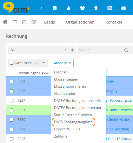133x143 pixels.
Task: Open the Alle filter dropdown
Action: (x=38, y=50)
